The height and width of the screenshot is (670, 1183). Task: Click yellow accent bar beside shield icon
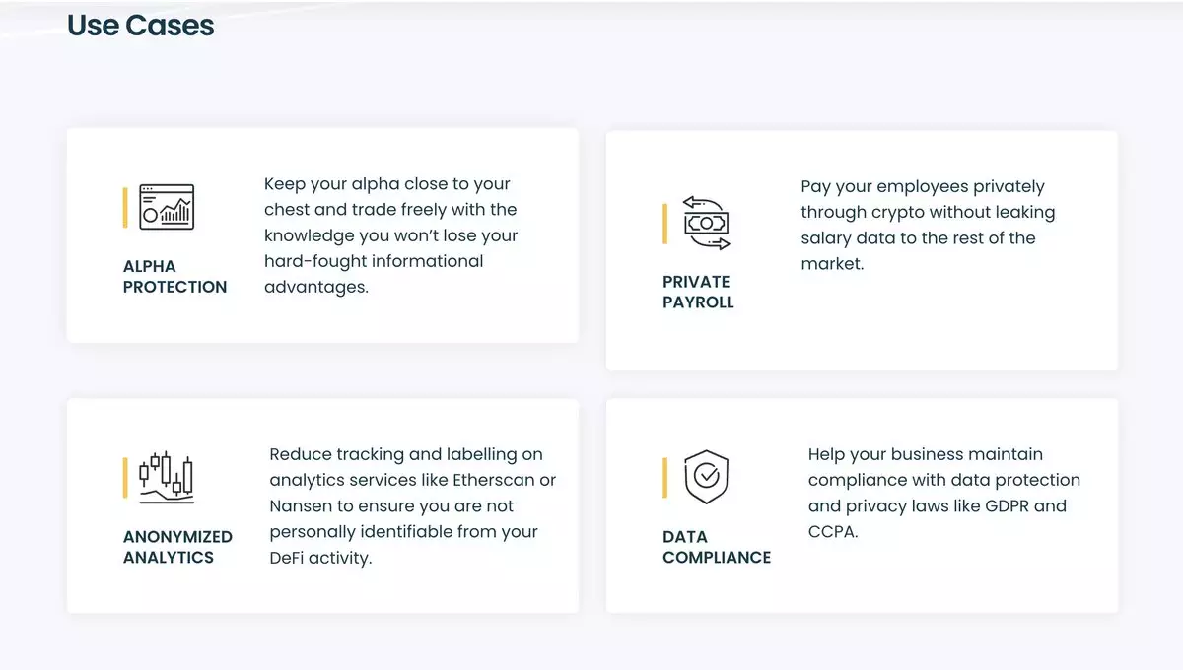[x=665, y=478]
